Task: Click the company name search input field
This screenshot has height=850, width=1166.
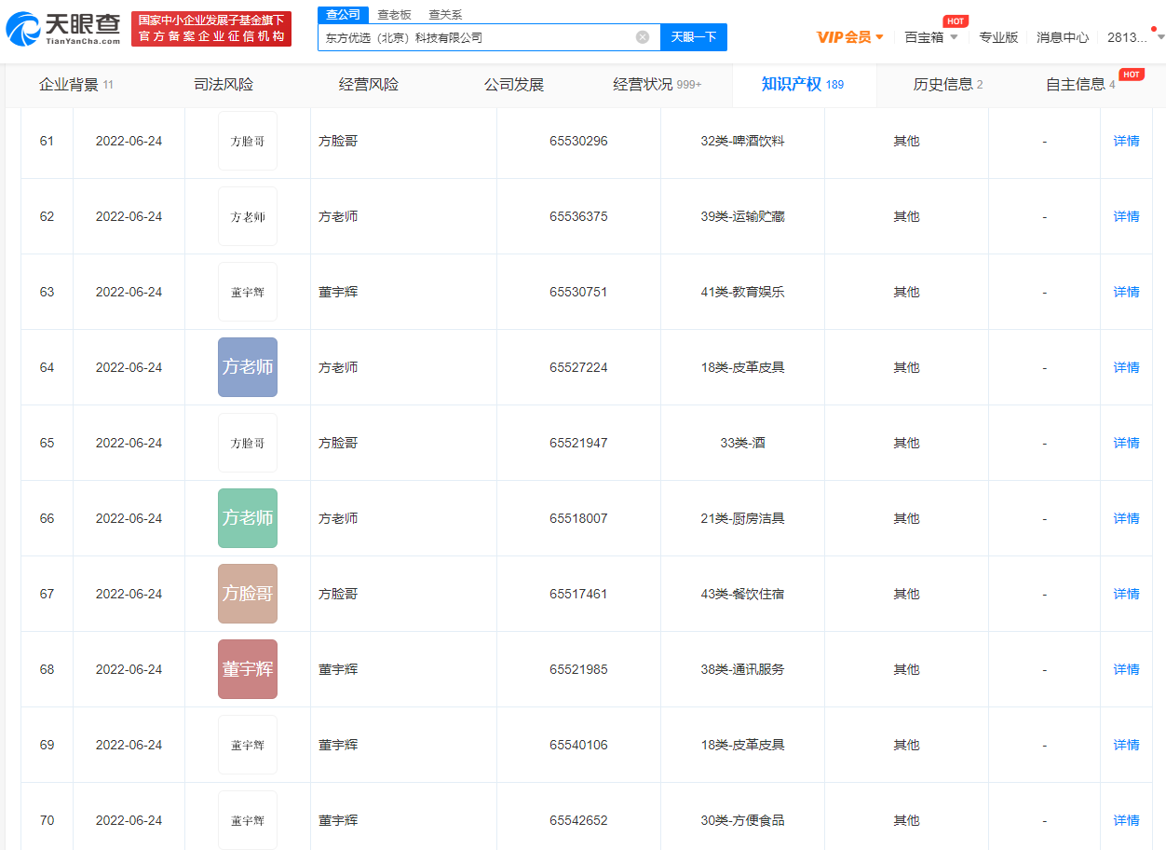Action: (475, 37)
